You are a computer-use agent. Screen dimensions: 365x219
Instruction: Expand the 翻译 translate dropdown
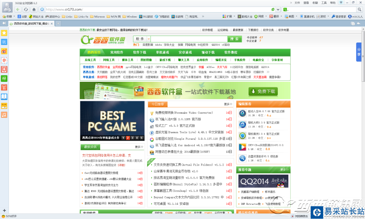point(281,16)
